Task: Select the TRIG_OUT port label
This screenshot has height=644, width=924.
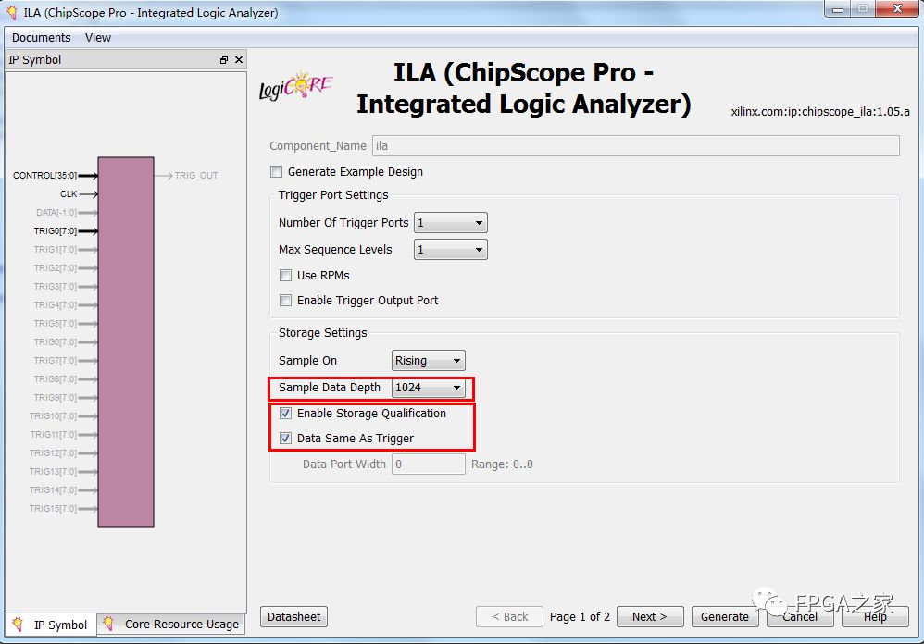Action: coord(196,176)
